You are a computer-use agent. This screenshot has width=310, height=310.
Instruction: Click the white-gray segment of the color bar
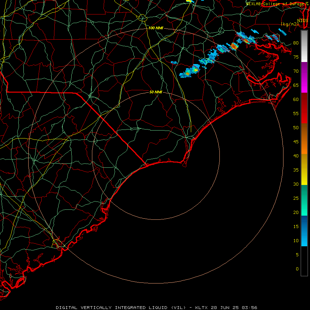[304, 46]
